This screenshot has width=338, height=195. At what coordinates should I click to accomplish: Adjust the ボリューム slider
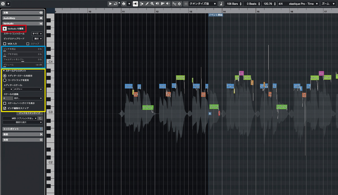(x=23, y=65)
